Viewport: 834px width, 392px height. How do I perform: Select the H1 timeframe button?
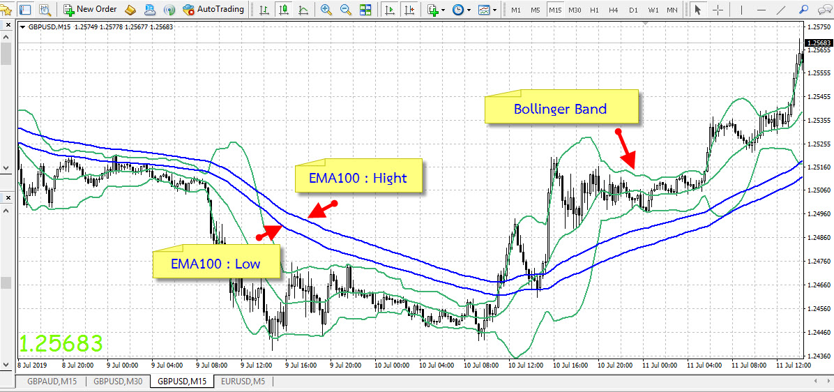point(594,10)
